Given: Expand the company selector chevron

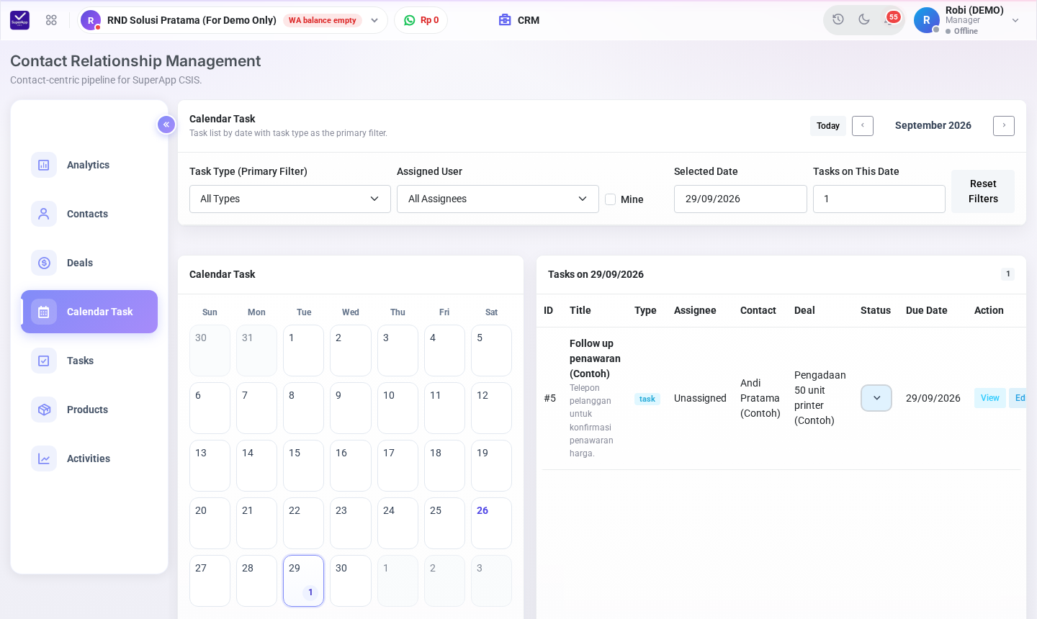Looking at the screenshot, I should pos(374,20).
